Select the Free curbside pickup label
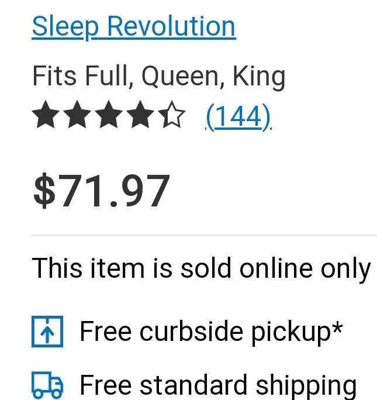This screenshot has width=377, height=400. tap(212, 332)
